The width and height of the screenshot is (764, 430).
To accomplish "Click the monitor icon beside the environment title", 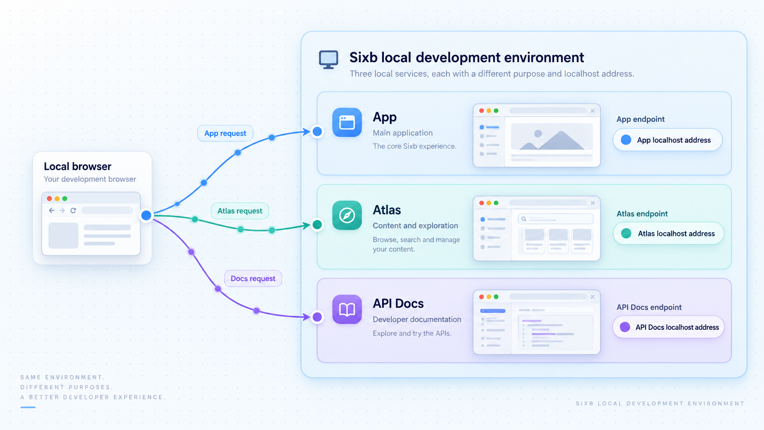I will (x=329, y=60).
